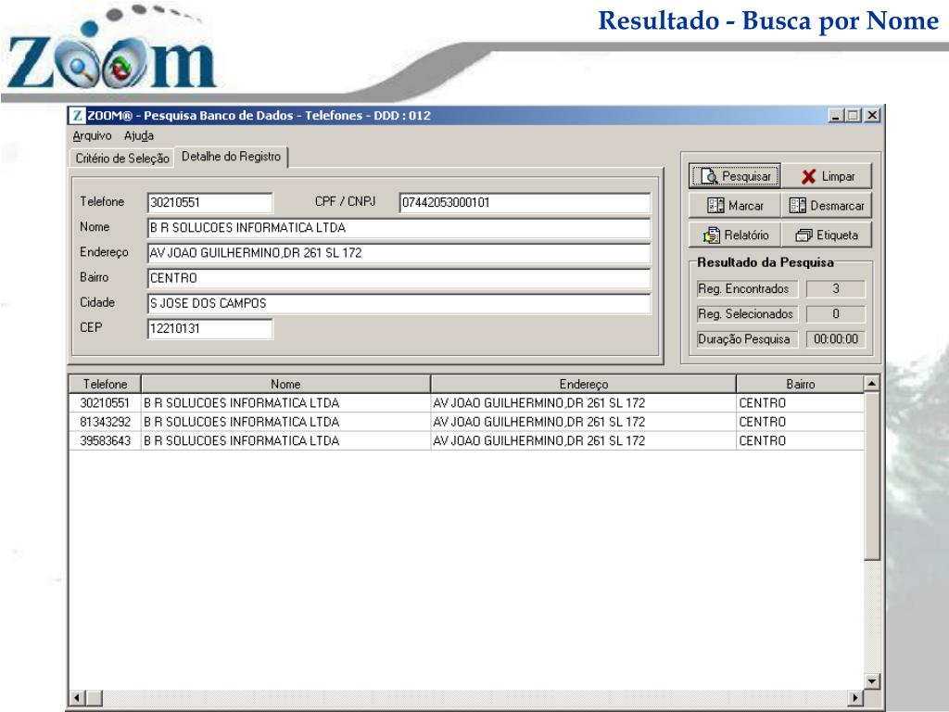This screenshot has height=712, width=949.
Task: Click the Cidade field
Action: [399, 303]
